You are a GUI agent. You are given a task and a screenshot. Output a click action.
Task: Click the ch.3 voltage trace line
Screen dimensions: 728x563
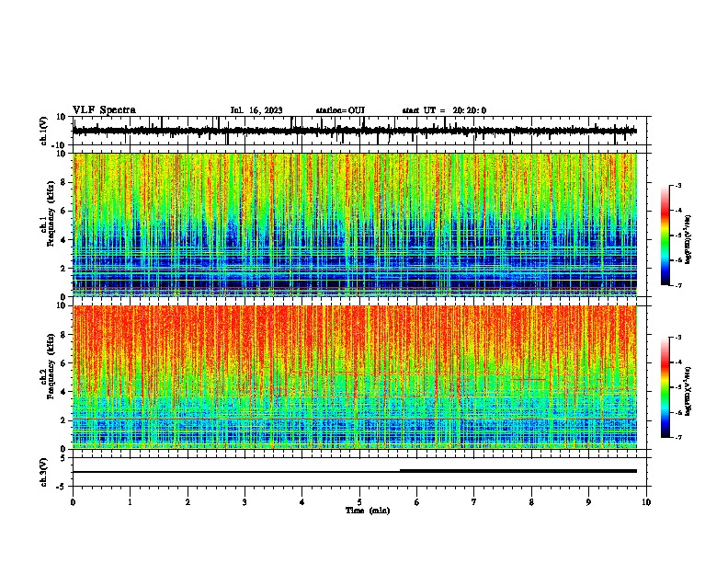(x=355, y=472)
